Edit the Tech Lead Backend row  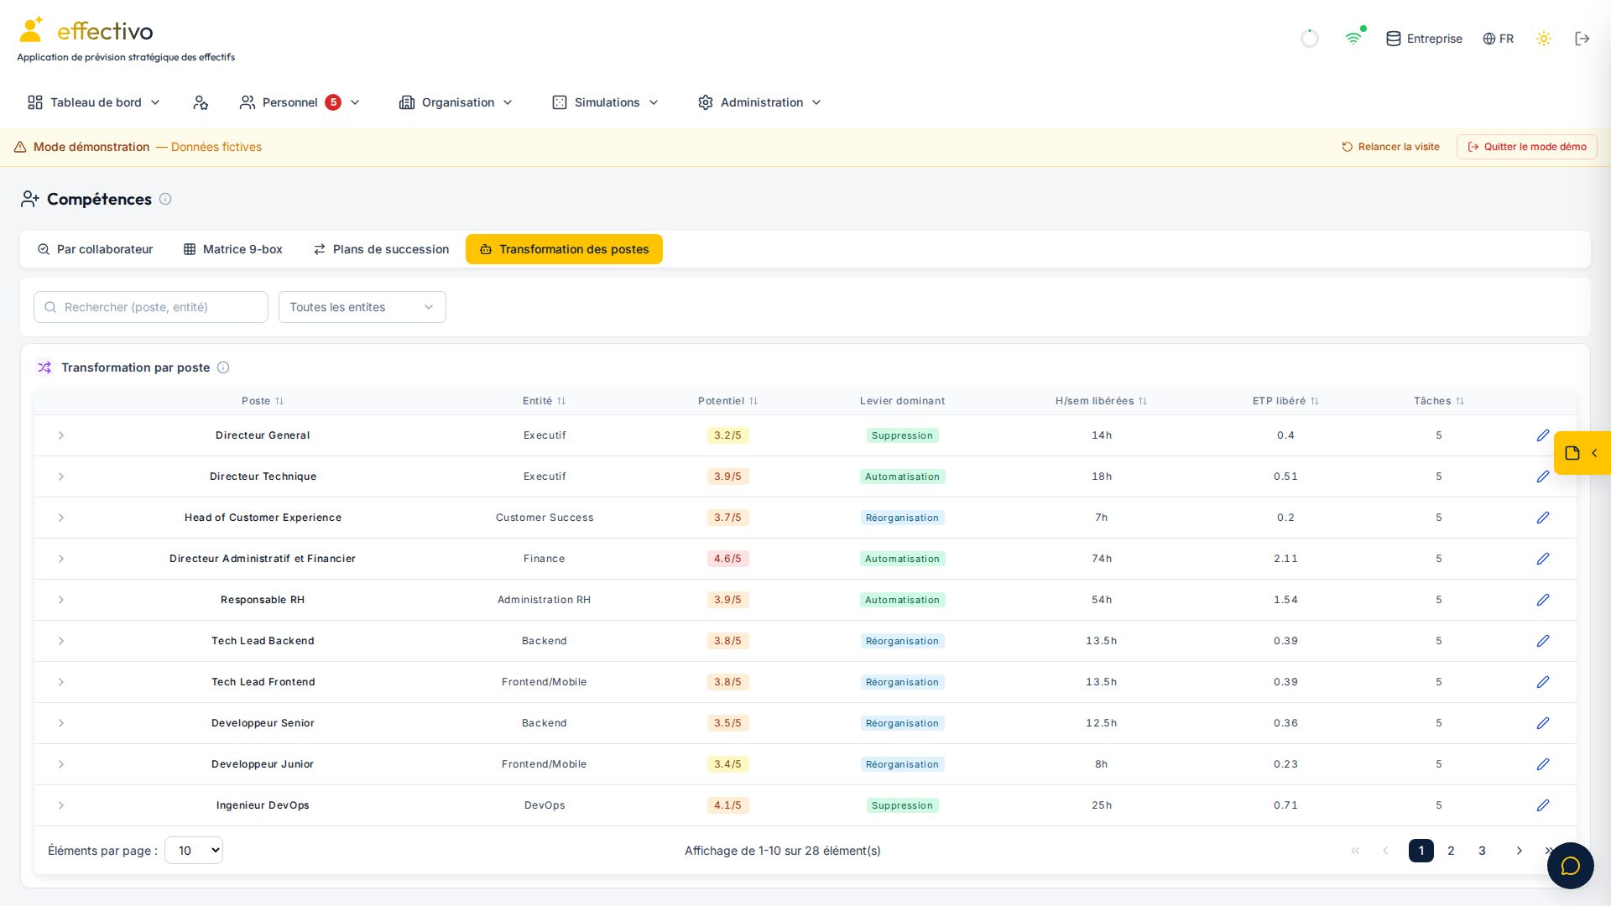1542,641
